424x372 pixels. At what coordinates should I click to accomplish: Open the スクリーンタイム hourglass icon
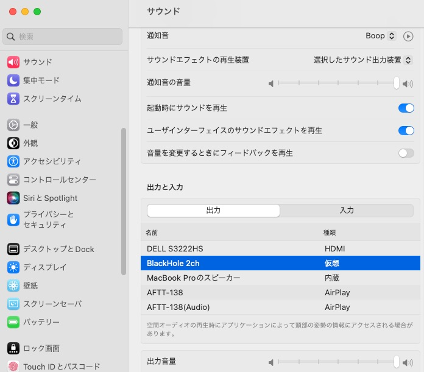13,99
